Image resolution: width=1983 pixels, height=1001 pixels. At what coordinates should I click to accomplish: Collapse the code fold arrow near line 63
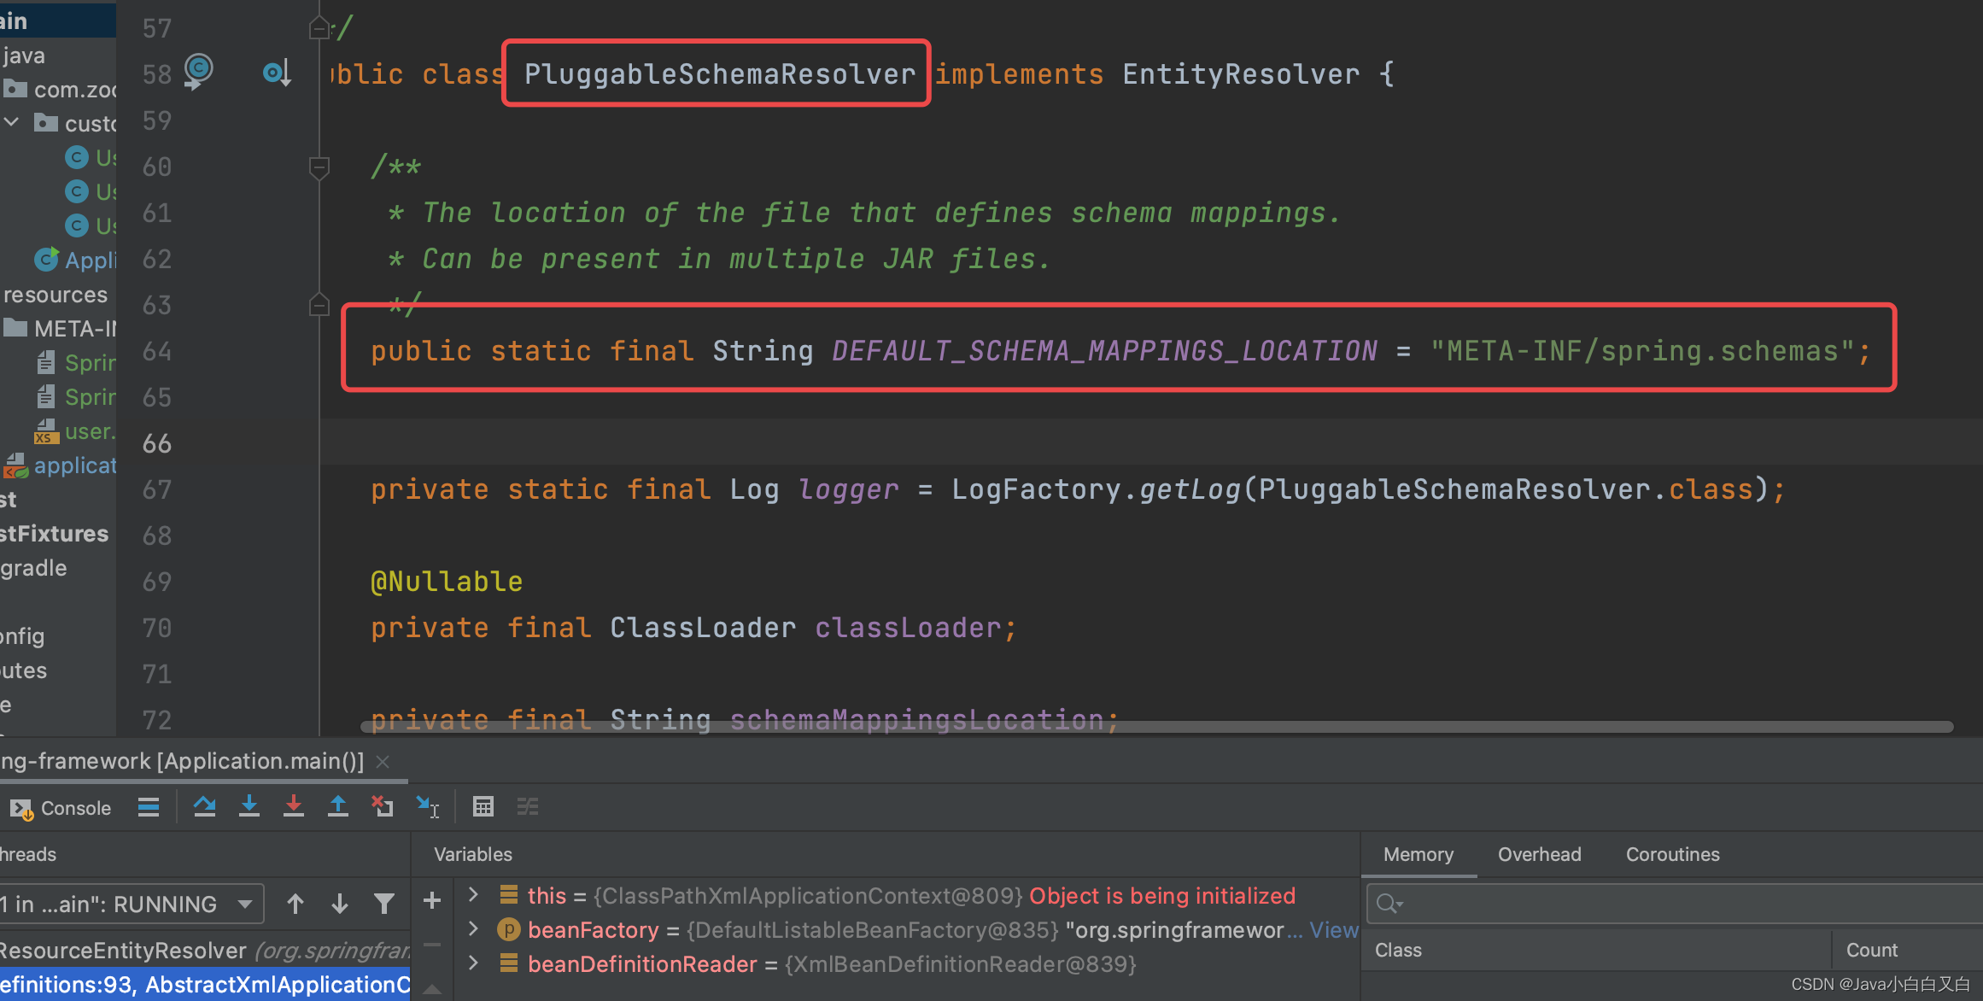tap(319, 304)
